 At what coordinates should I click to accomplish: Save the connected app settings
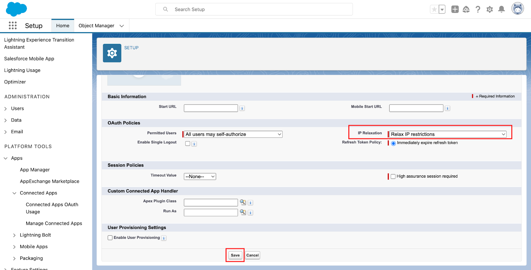(x=235, y=255)
